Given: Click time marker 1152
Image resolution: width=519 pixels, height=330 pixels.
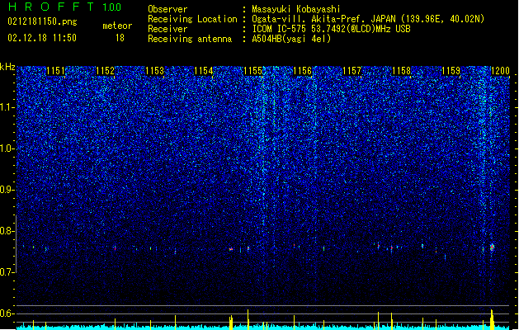Looking at the screenshot, I should 105,71.
